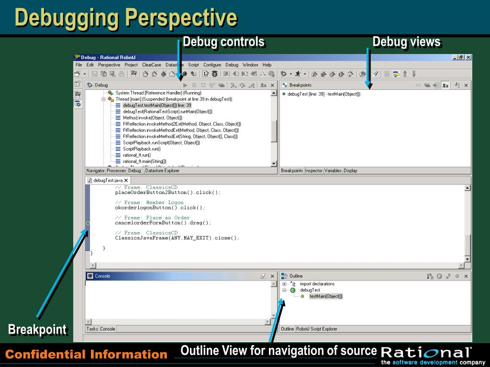The width and height of the screenshot is (490, 367).
Task: Click Debug perspective icon in left sidebar
Action: (x=78, y=104)
